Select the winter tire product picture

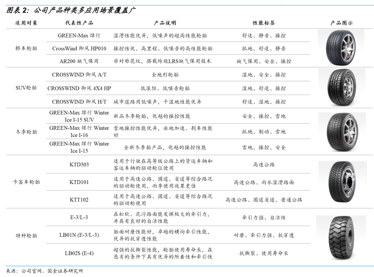(341, 131)
